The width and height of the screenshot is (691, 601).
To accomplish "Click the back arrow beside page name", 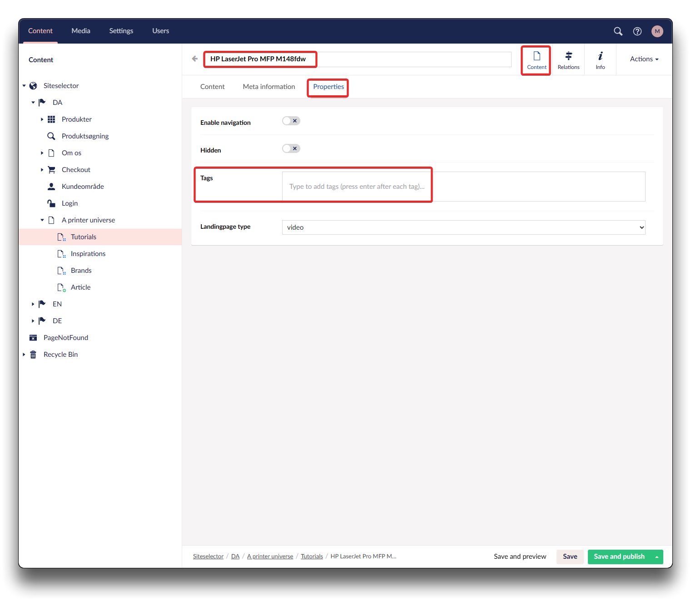I will pyautogui.click(x=195, y=59).
